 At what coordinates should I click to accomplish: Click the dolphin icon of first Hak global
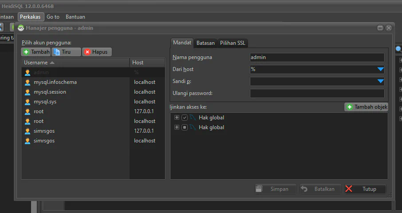point(193,118)
